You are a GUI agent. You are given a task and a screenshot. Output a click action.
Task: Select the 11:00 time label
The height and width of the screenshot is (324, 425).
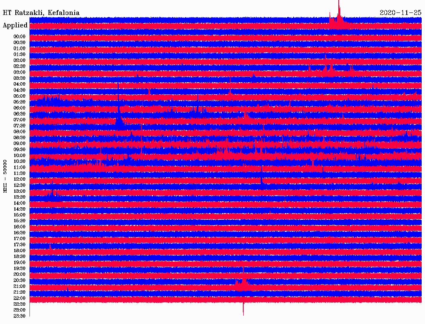[x=20, y=167]
